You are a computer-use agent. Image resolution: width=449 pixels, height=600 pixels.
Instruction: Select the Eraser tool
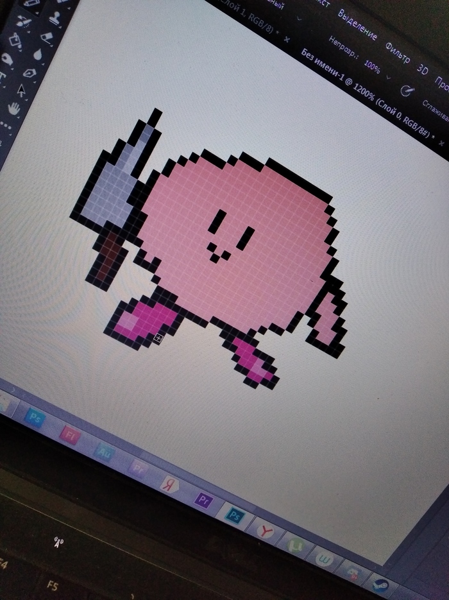[47, 37]
